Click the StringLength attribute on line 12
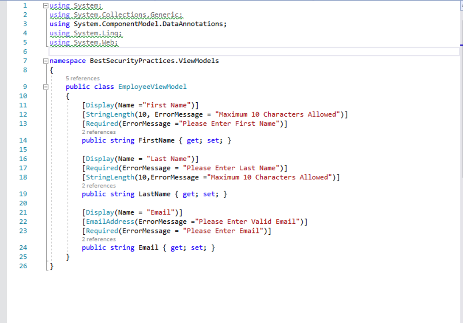 pyautogui.click(x=110, y=114)
